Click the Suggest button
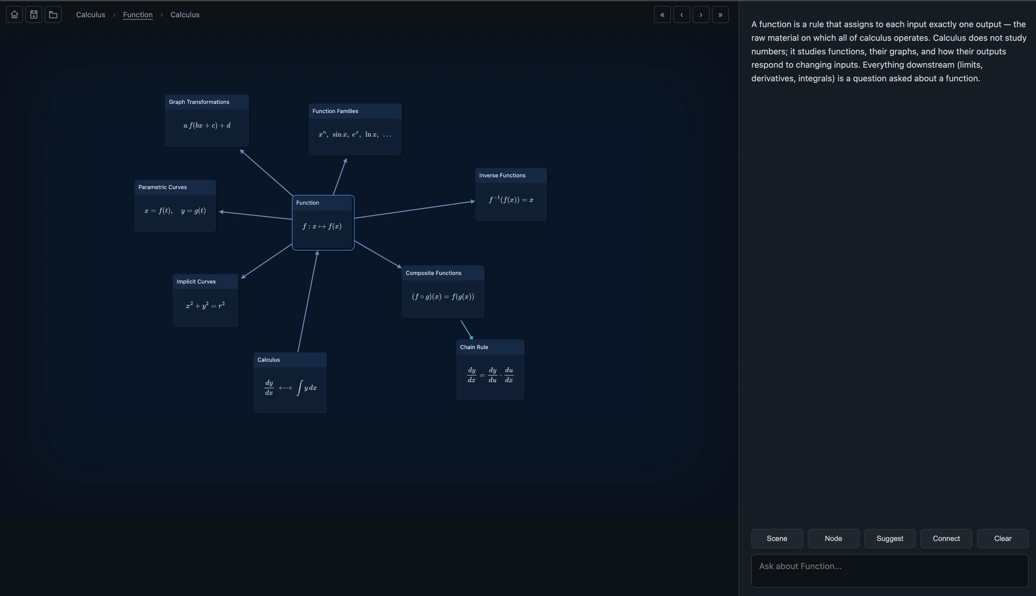Viewport: 1036px width, 596px height. (890, 539)
